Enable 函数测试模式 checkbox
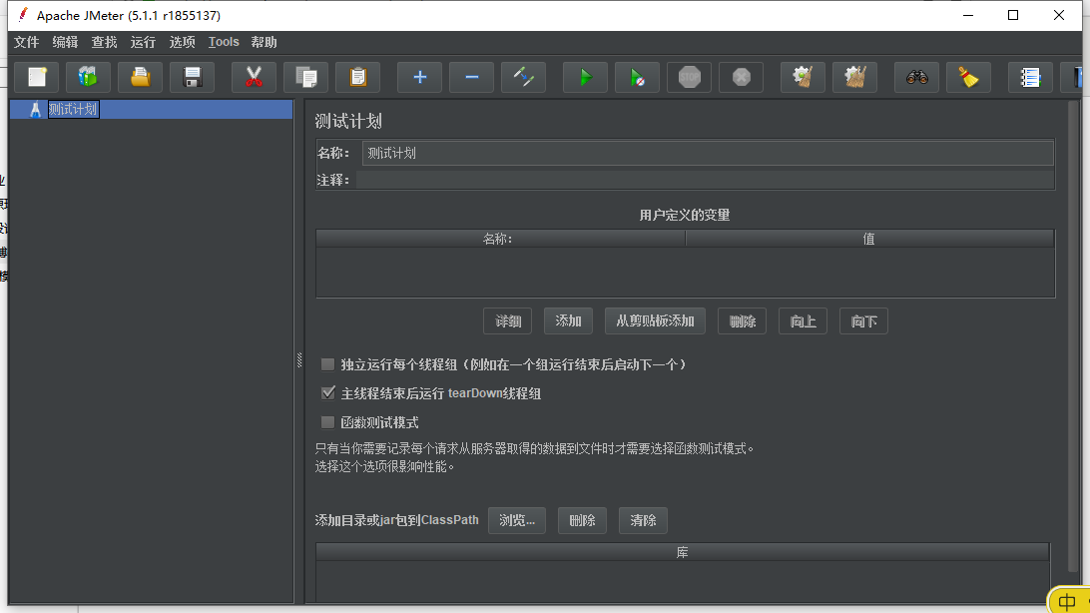 (x=327, y=422)
